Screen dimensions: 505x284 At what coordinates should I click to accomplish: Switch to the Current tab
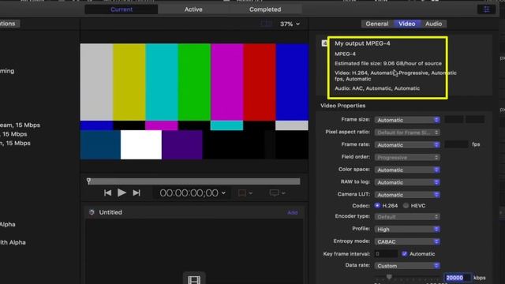tap(122, 9)
